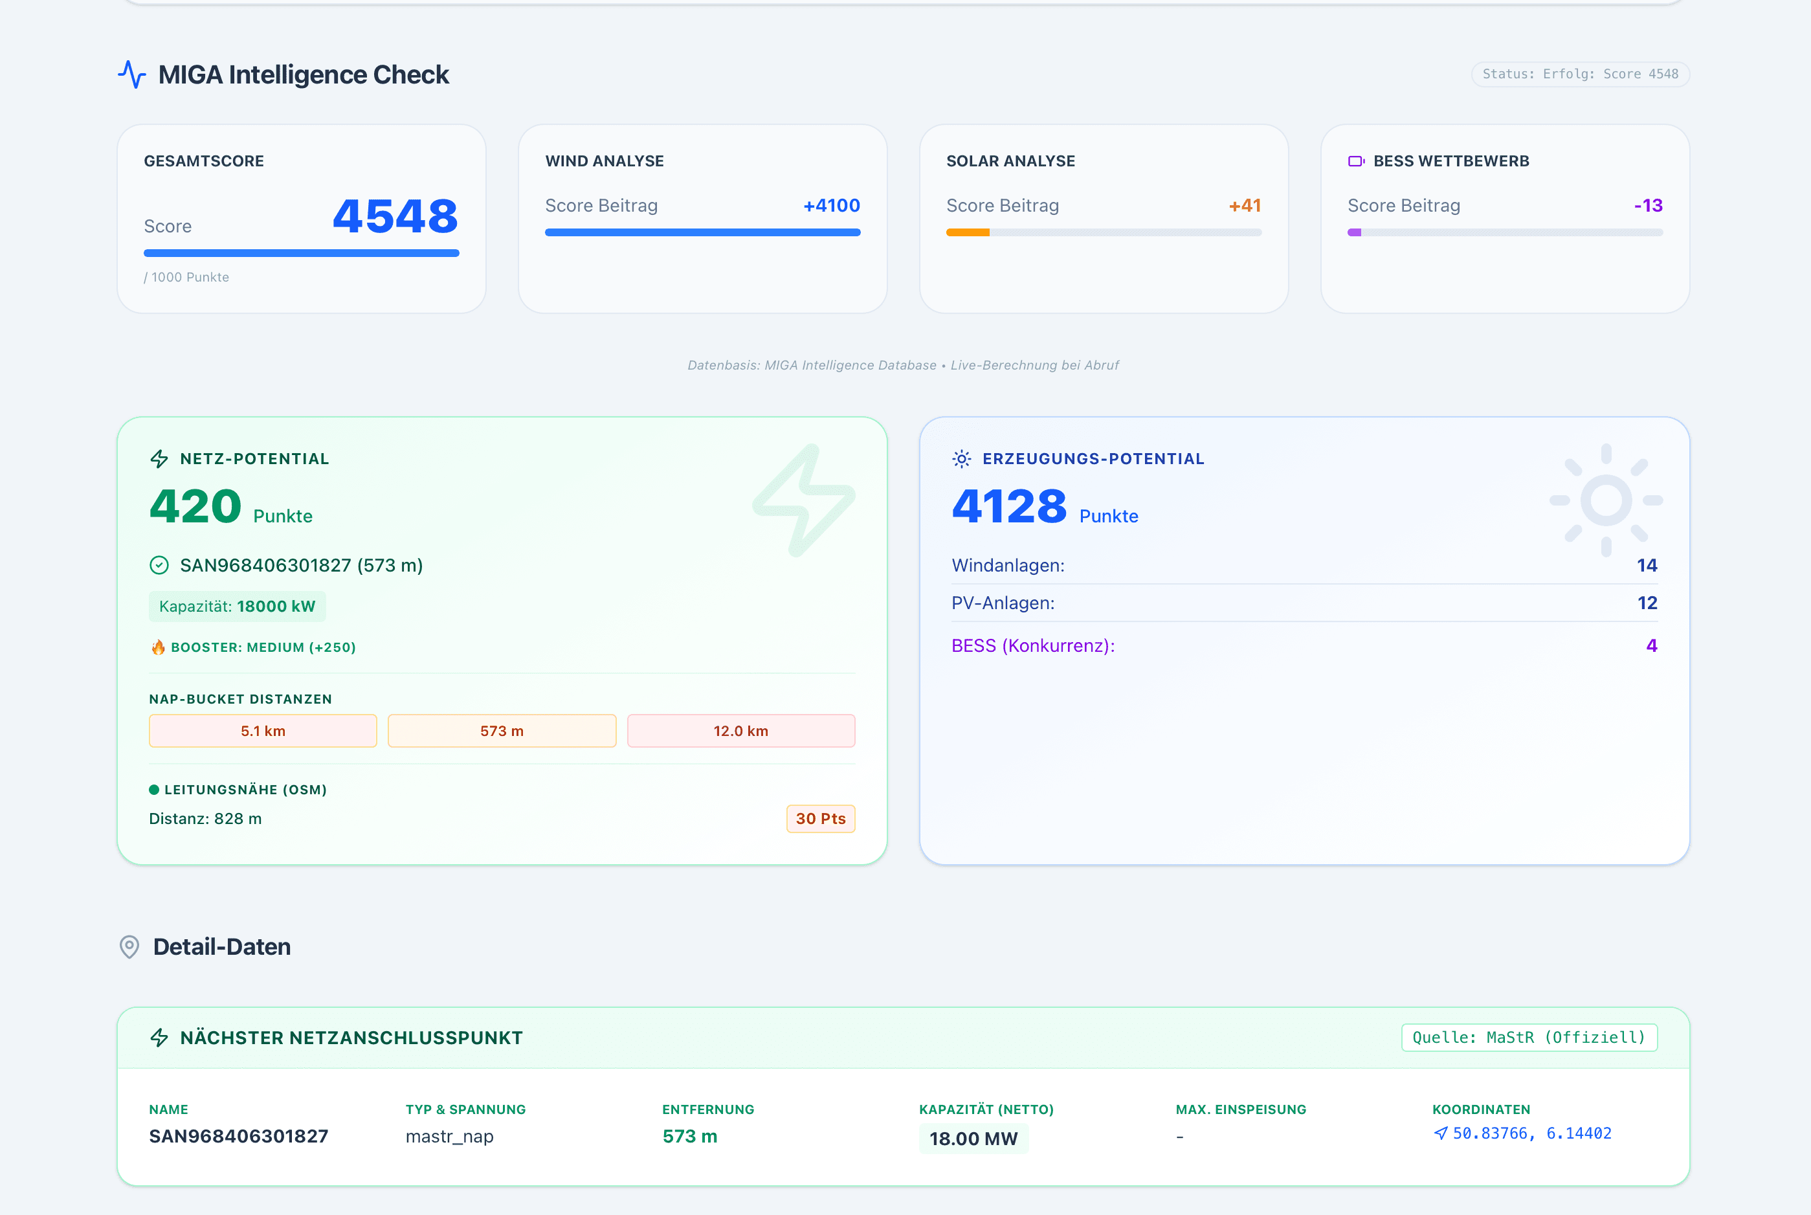
Task: Click the location pin icon beside Detail-Daten
Action: 129,947
